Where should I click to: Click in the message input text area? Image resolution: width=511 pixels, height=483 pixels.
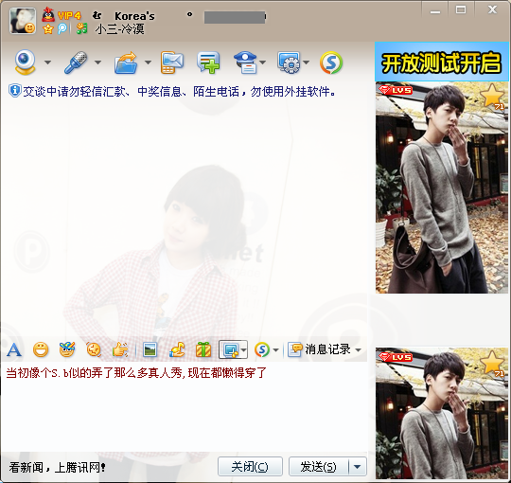point(185,406)
